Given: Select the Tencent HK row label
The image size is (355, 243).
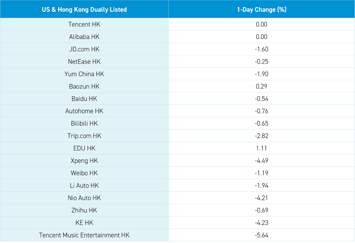Looking at the screenshot, I should pyautogui.click(x=84, y=25).
